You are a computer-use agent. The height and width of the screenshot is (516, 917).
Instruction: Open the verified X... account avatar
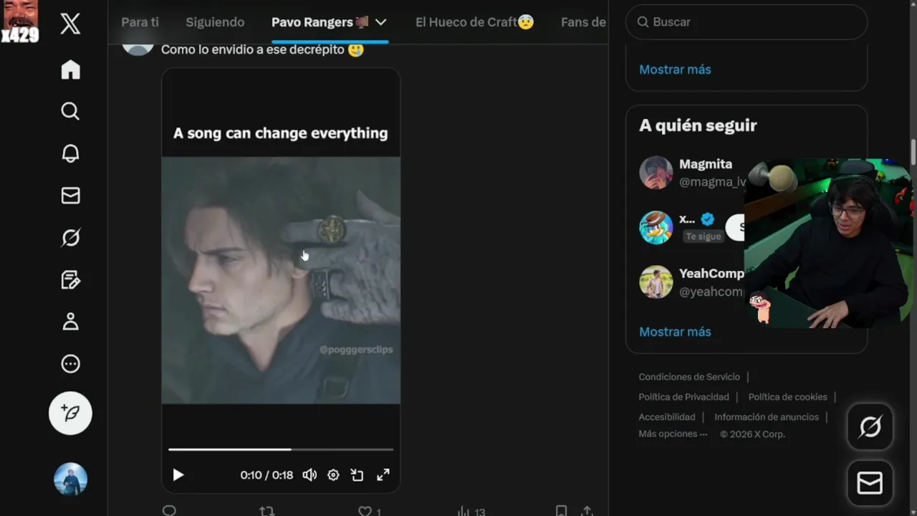tap(656, 227)
